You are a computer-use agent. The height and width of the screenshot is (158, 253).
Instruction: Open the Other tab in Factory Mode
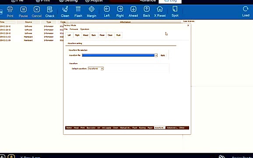click(x=182, y=128)
